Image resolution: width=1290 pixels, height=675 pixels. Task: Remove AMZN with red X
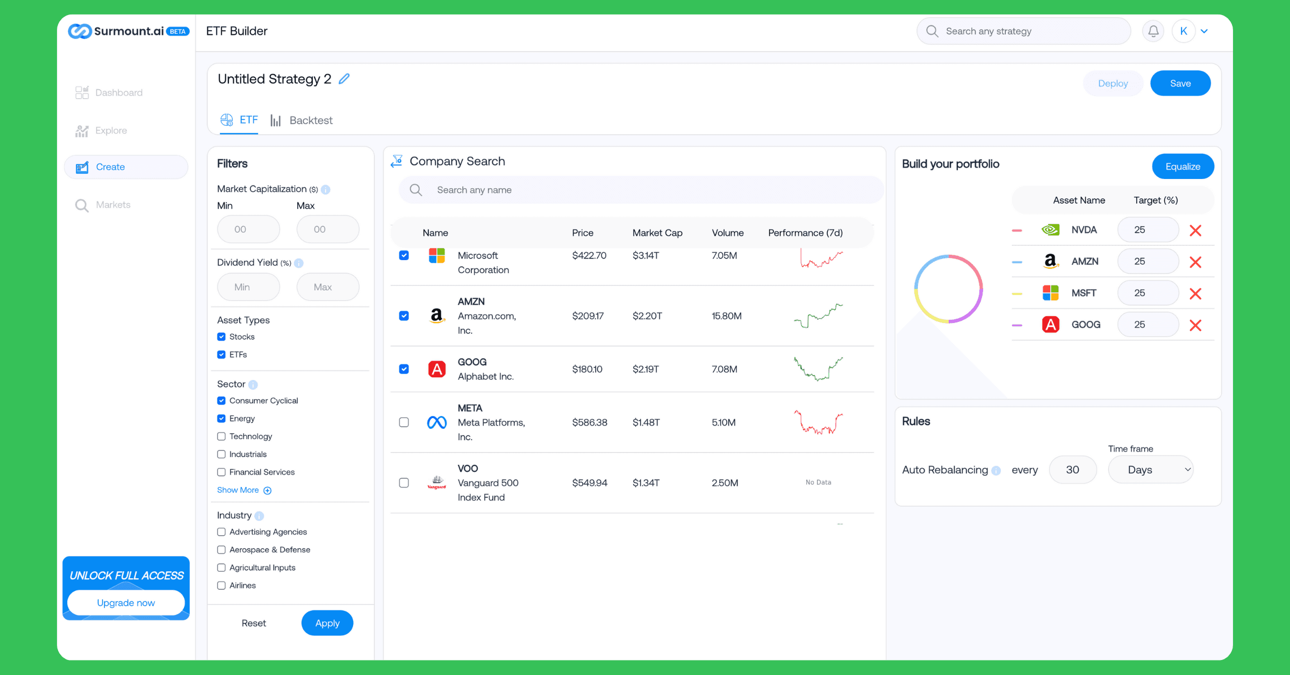1195,262
